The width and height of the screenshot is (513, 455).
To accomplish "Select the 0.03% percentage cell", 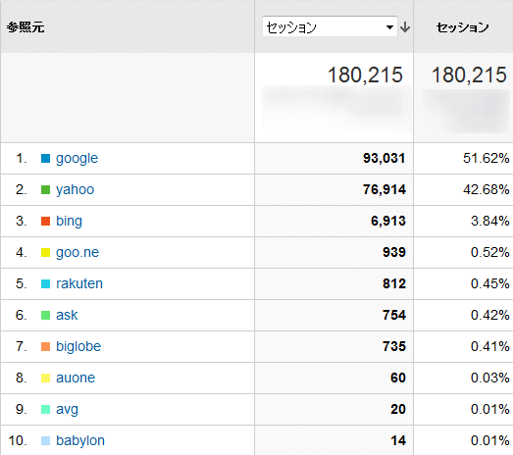I will click(x=490, y=378).
